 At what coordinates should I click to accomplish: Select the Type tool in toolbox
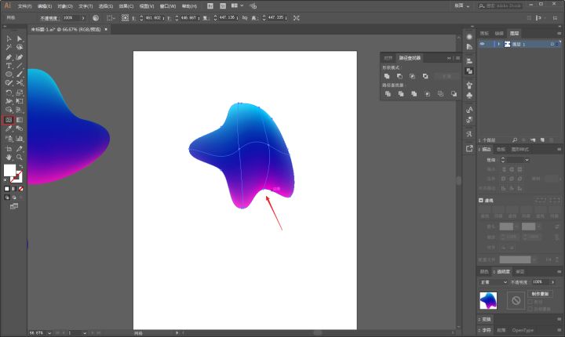click(x=9, y=66)
